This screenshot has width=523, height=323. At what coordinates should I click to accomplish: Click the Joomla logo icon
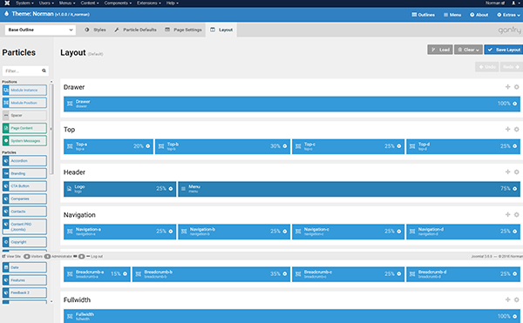[7, 3]
